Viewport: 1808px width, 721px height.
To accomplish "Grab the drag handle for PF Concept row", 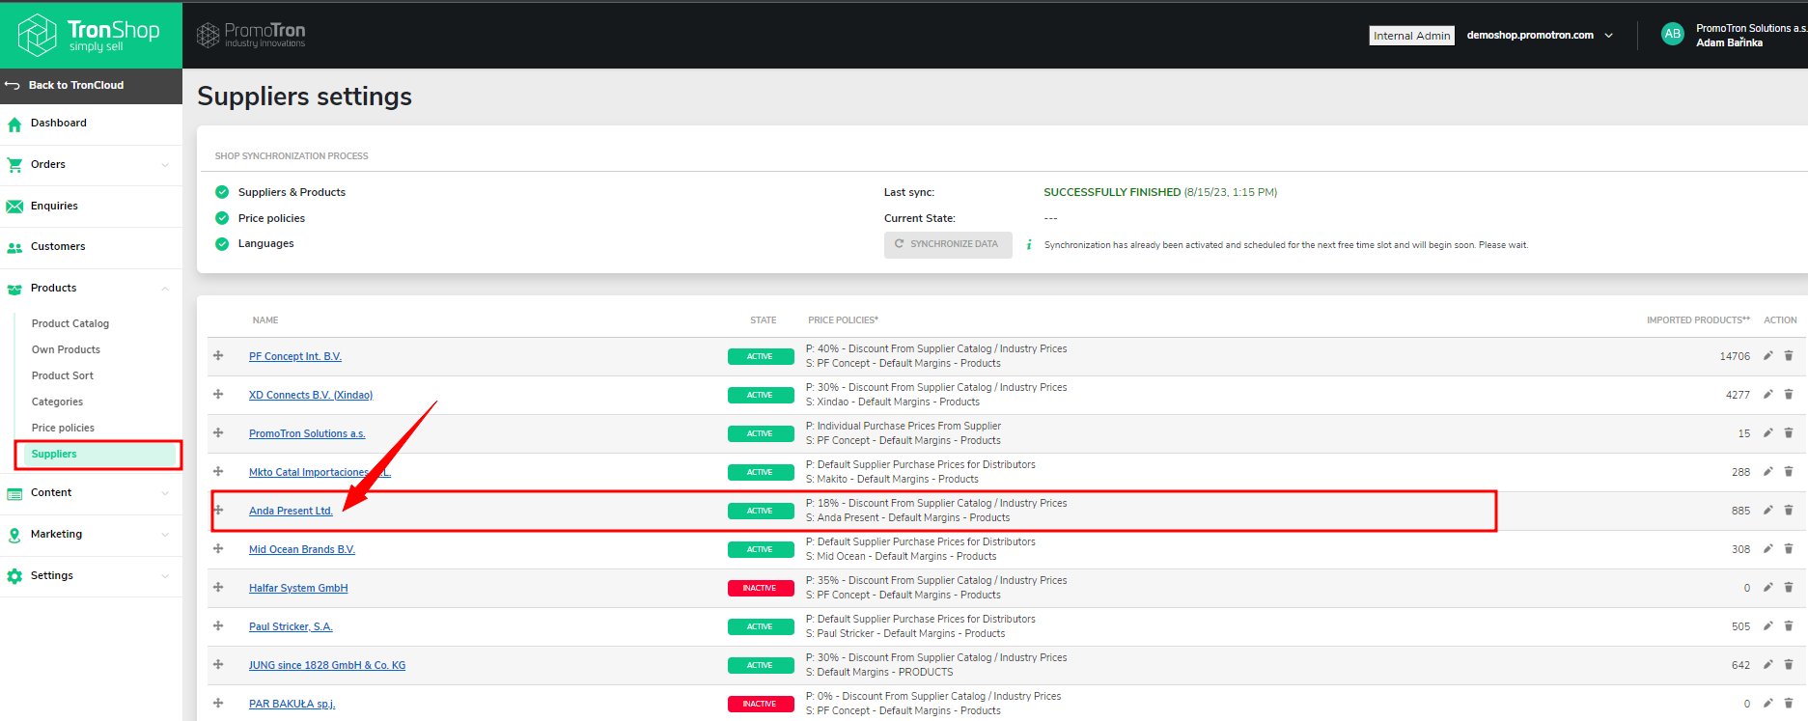I will pos(218,355).
